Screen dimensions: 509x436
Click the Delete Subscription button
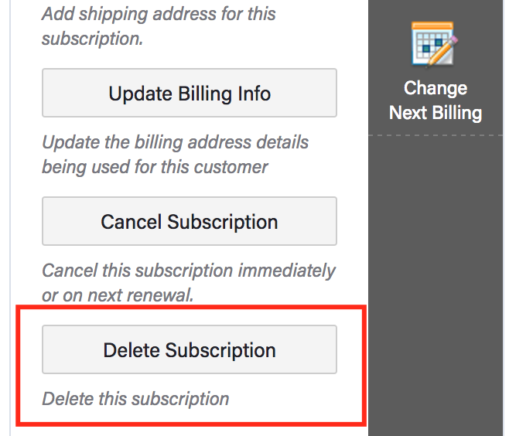[x=190, y=349]
